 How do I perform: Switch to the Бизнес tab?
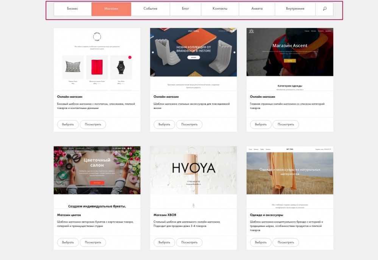pos(73,9)
